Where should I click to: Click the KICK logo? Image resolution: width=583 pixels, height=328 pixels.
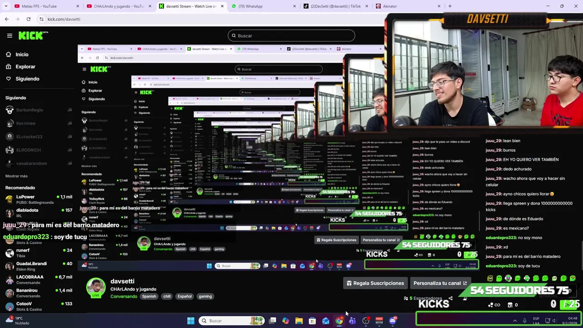[x=33, y=36]
